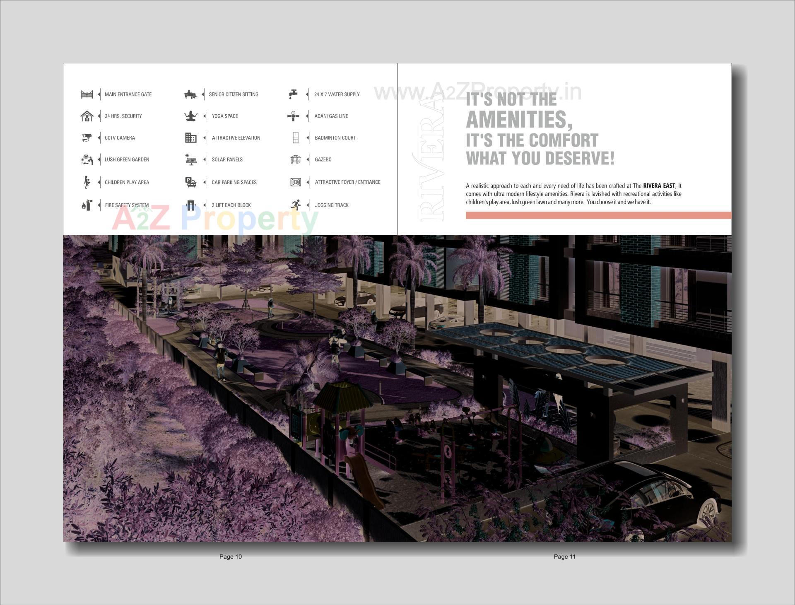Click the RIVERA EAST bold text
Screen dimensions: 795x605
coord(659,186)
